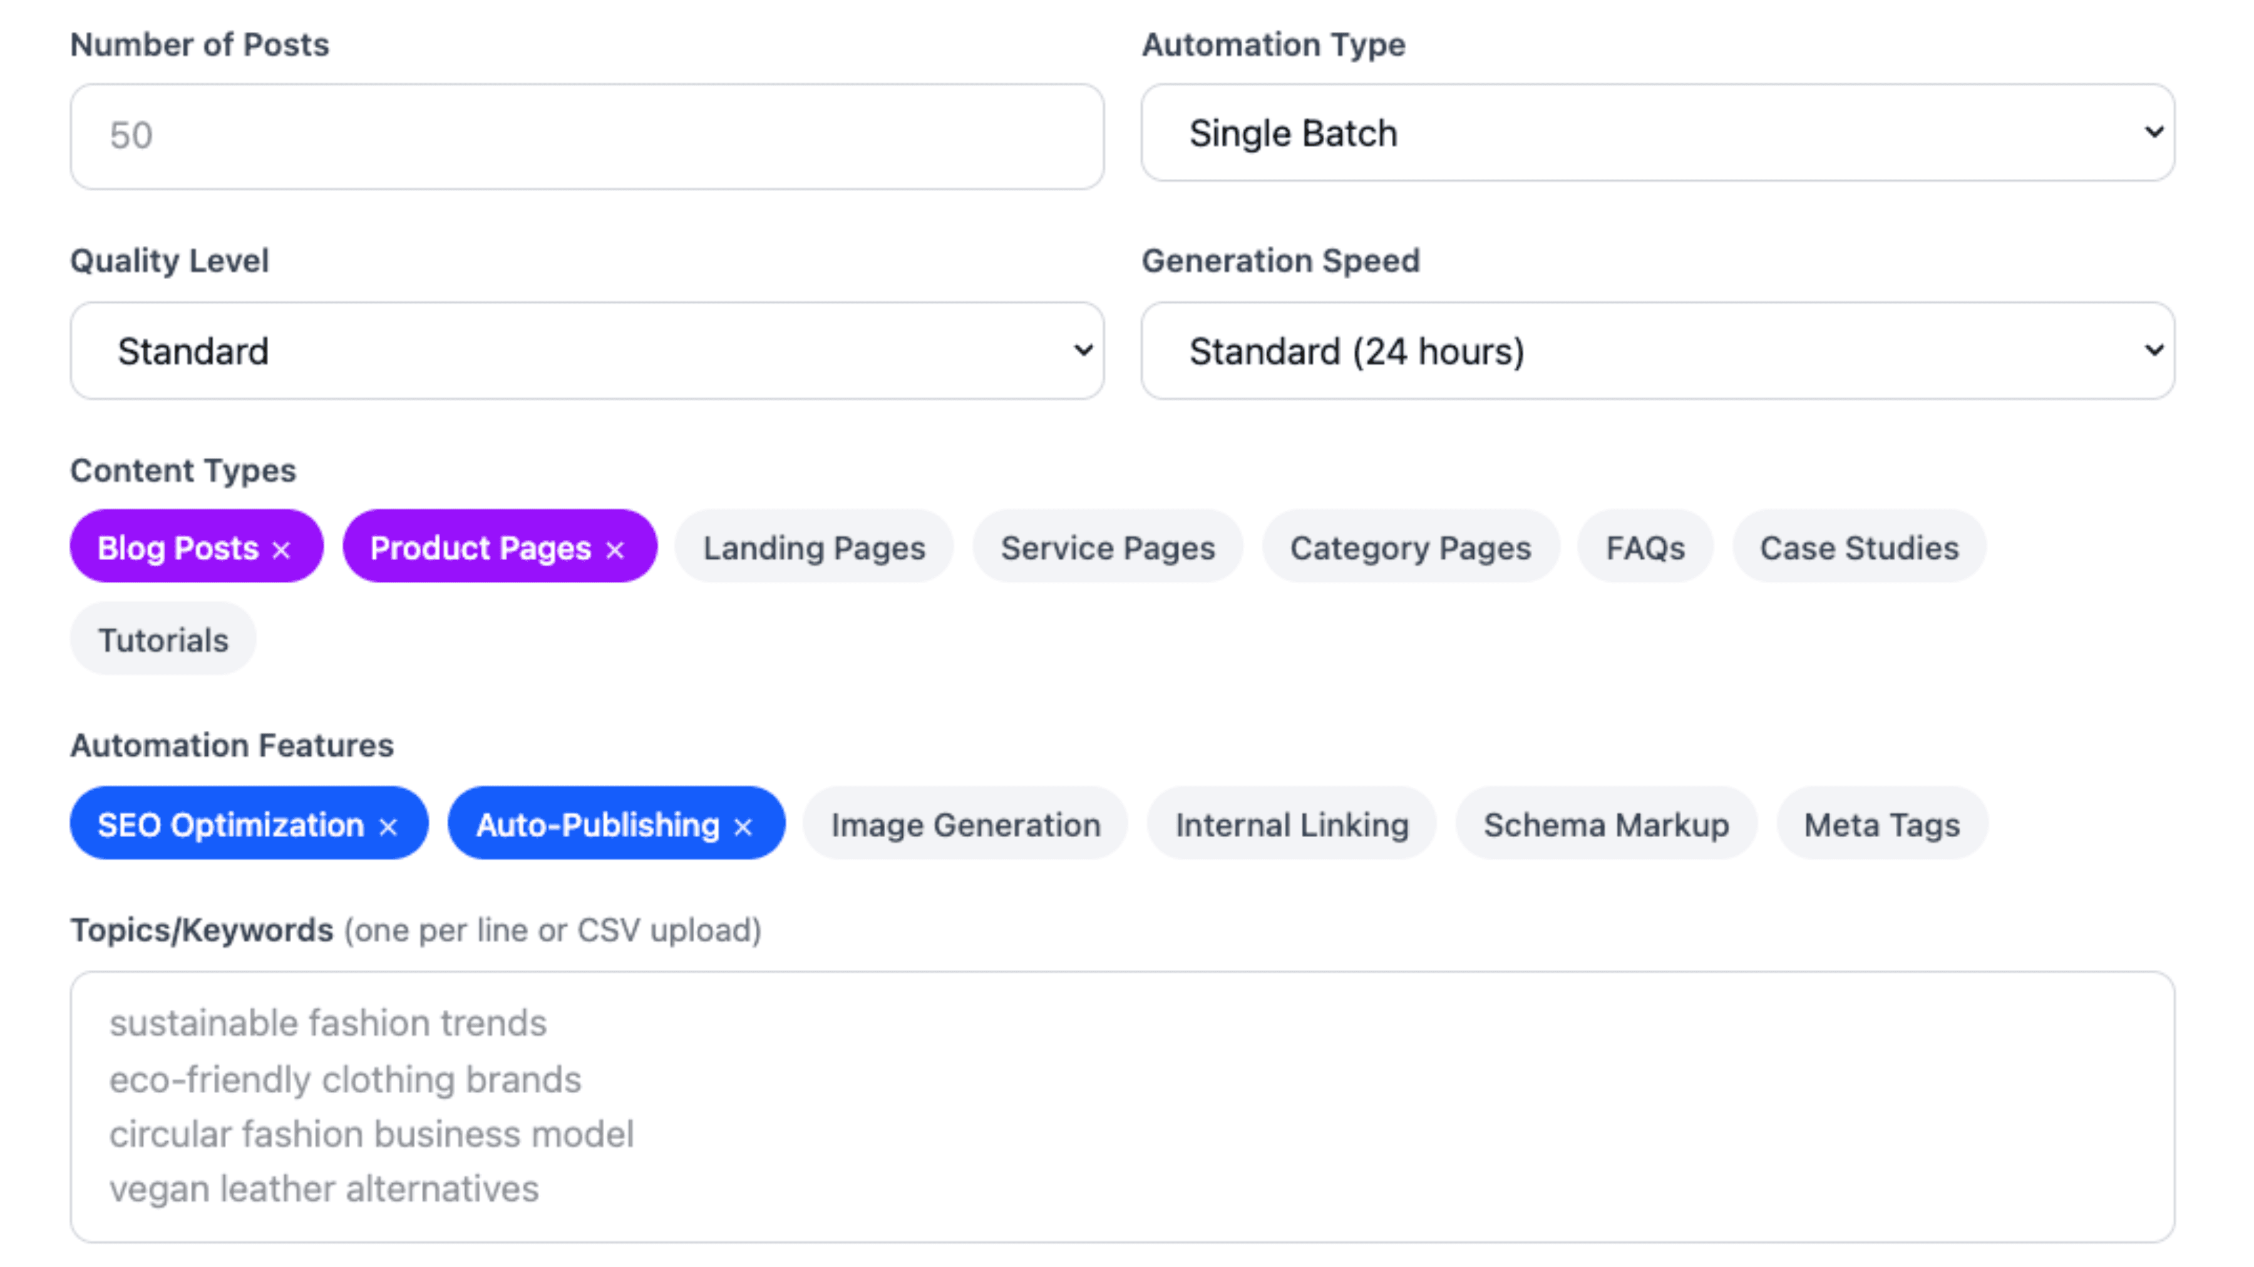The image size is (2254, 1267).
Task: Remove the Blog Posts content type
Action: pos(282,548)
